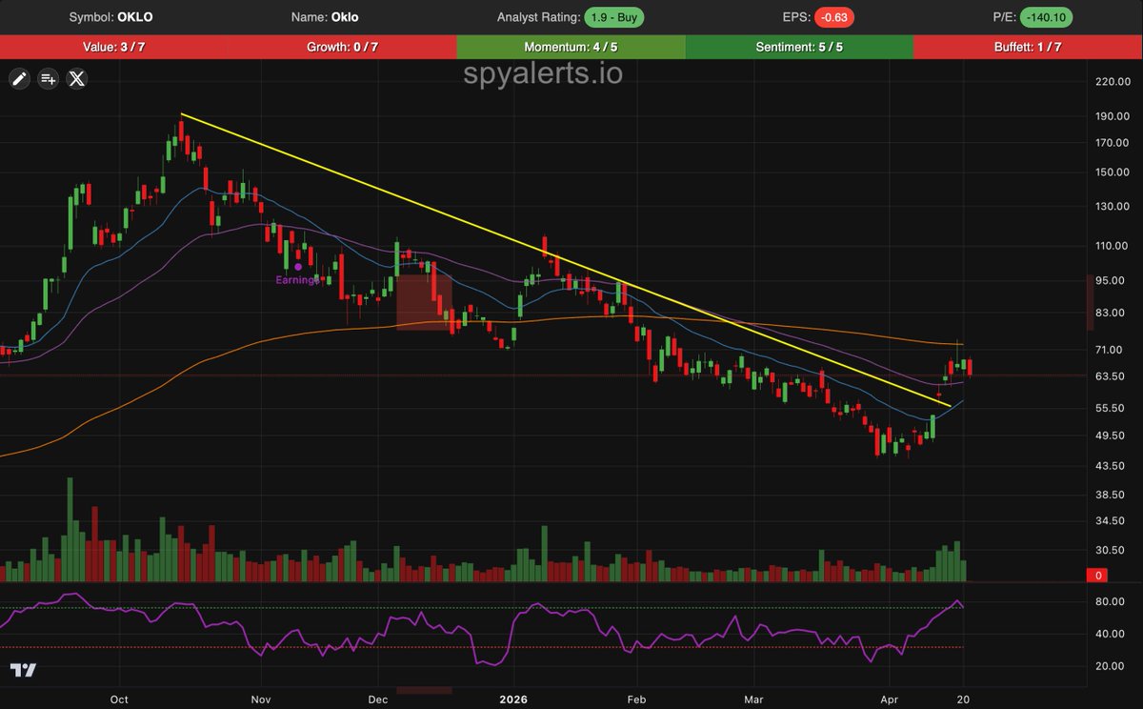
Task: Click the Feb label on time axis
Action: (637, 699)
